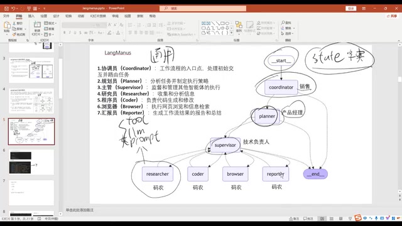
Task: Toggle Bold formatting
Action: click(x=65, y=33)
